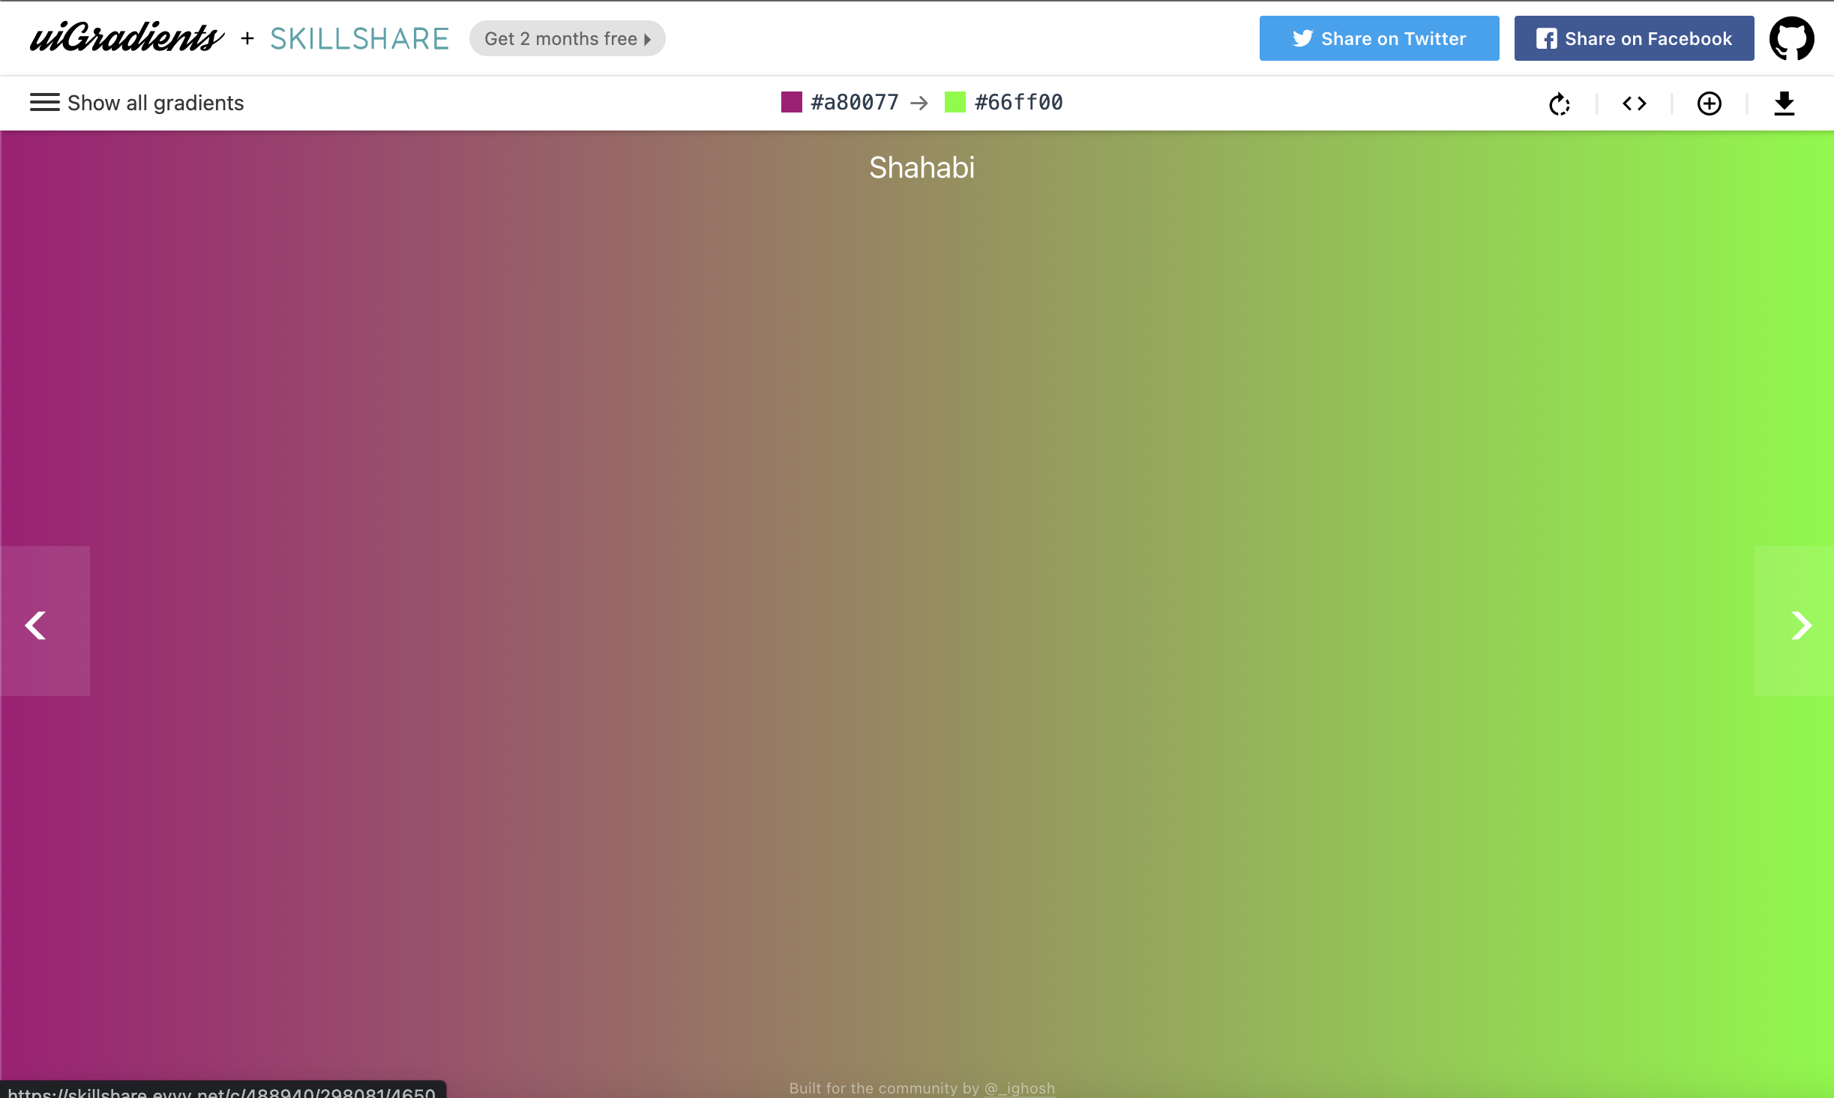Select the #66ff00 hex code text
Screen dimensions: 1834x1098
coord(1018,102)
